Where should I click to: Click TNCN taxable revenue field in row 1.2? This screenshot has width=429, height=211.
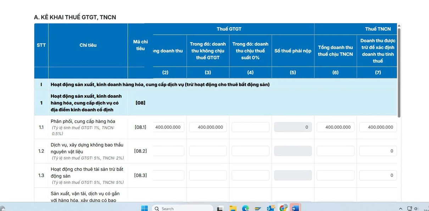pos(335,151)
